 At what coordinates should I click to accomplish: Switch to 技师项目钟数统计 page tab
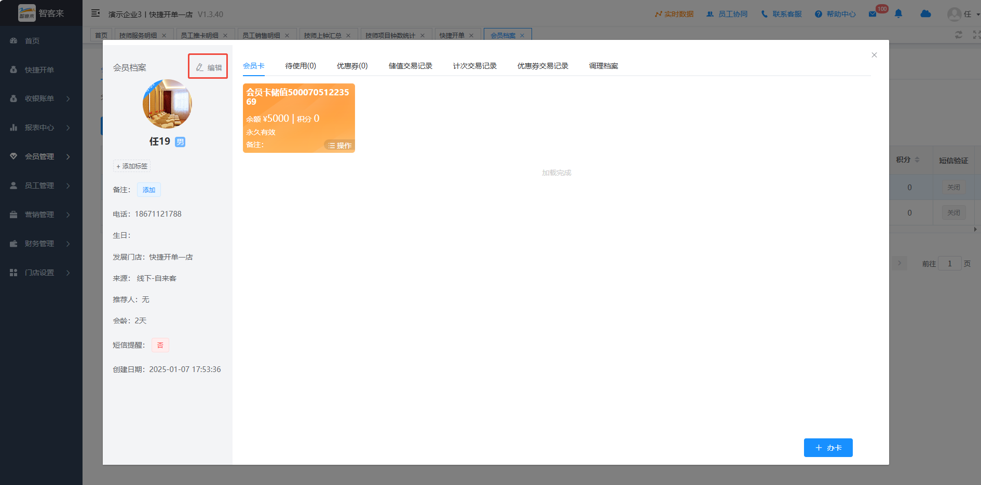pos(390,35)
